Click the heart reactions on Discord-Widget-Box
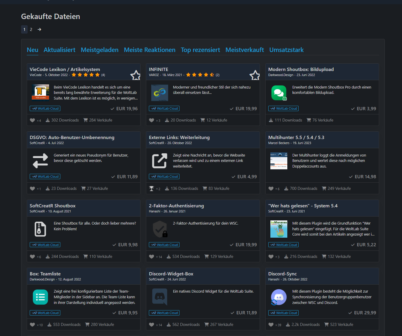 pyautogui.click(x=152, y=325)
